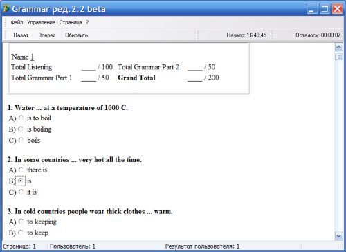Select 'is boiling' for question 1
Screen dimensions: 346x252
(x=21, y=129)
